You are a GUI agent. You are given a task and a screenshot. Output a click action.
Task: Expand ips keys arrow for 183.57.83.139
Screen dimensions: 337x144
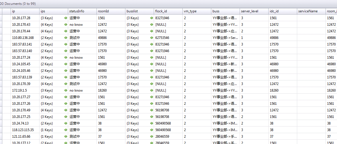66,77
